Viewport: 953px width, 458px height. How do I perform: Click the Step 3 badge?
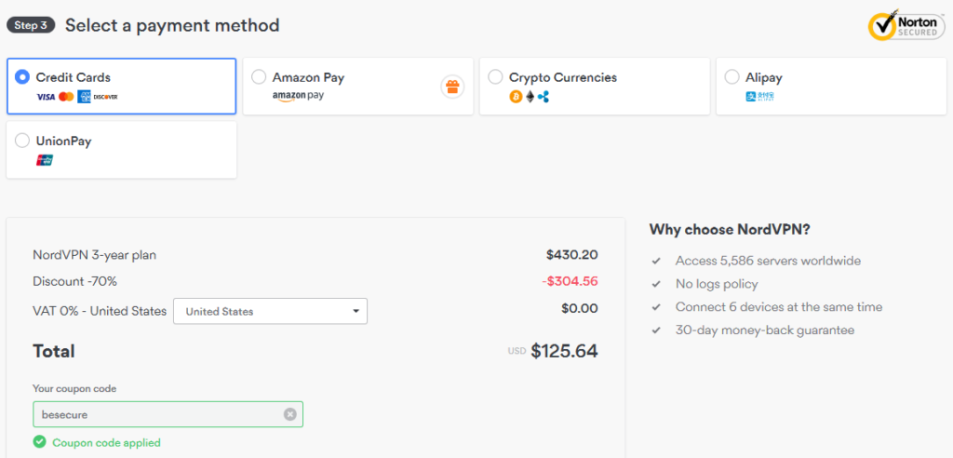(x=31, y=25)
